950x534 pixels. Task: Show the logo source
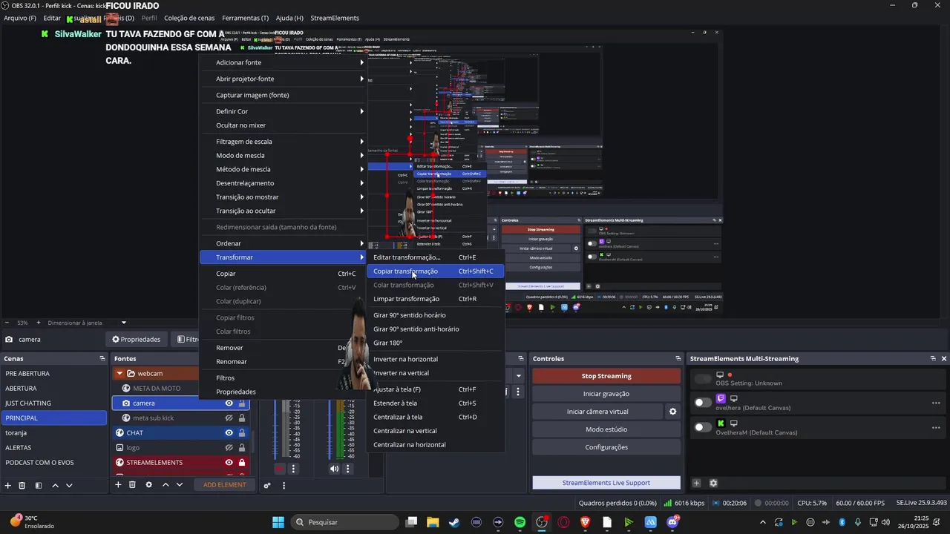tap(229, 447)
